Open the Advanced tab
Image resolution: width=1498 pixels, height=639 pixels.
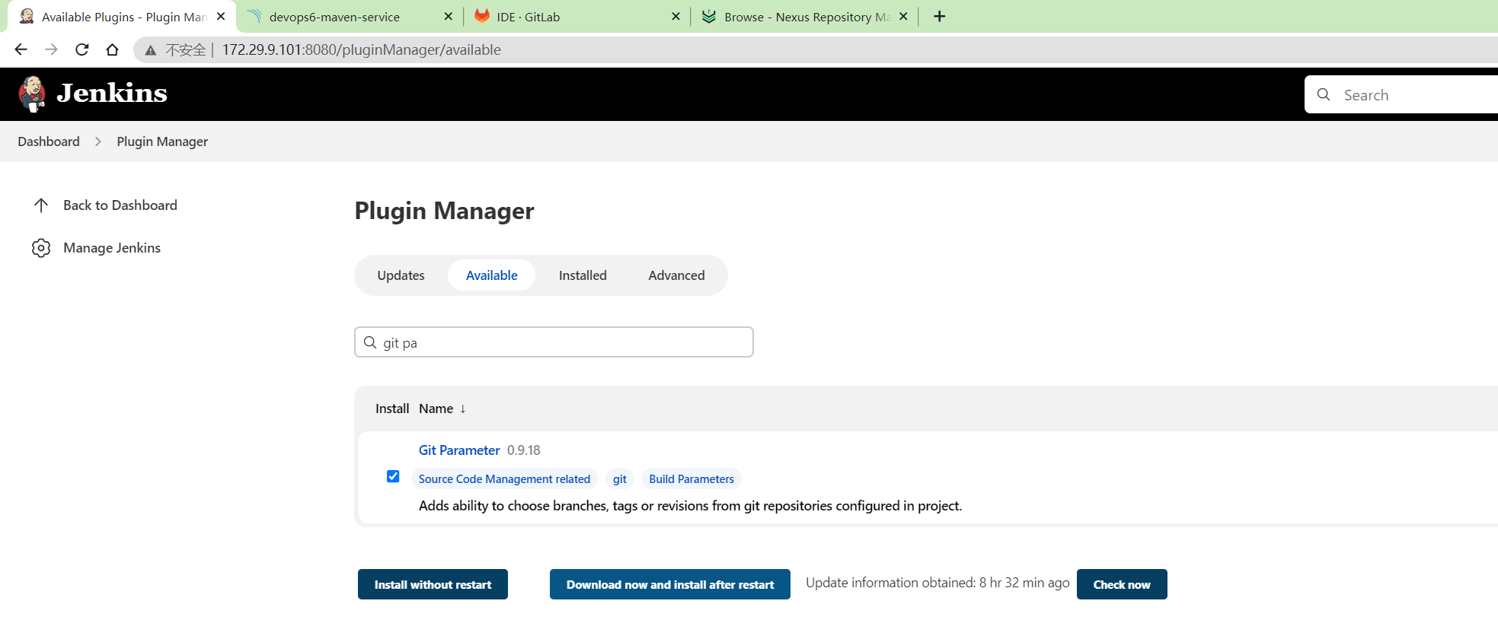[x=676, y=275]
